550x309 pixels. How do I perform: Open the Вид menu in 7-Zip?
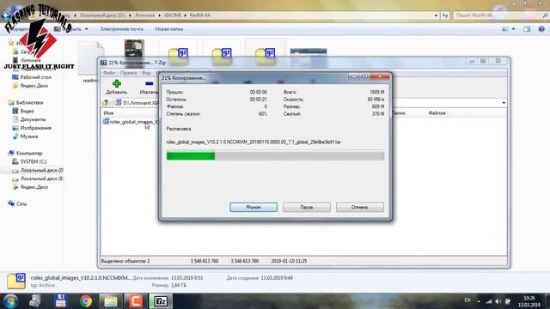pyautogui.click(x=146, y=73)
